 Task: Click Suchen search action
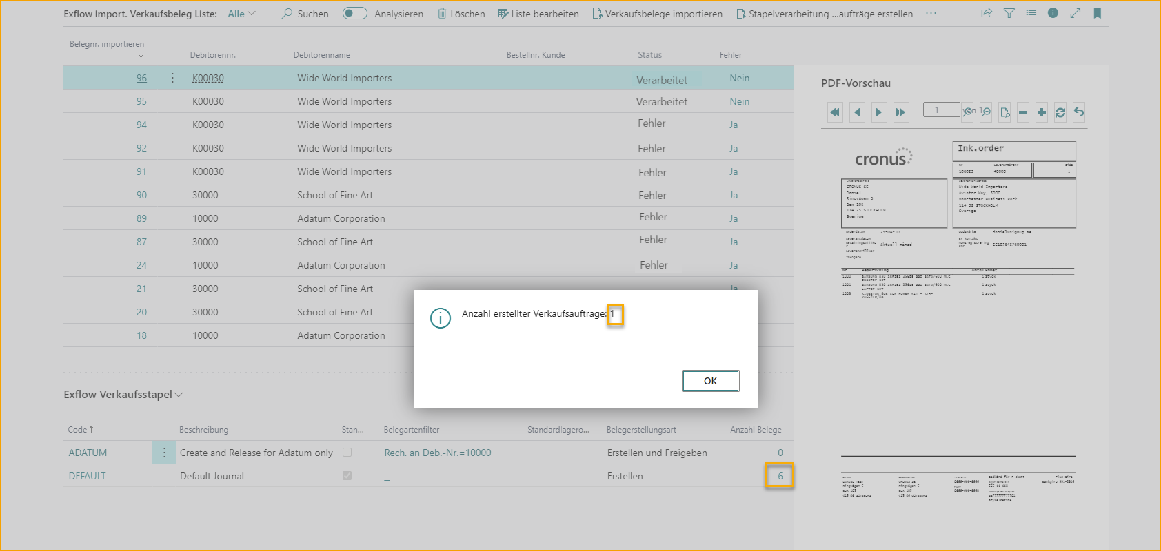(x=305, y=14)
